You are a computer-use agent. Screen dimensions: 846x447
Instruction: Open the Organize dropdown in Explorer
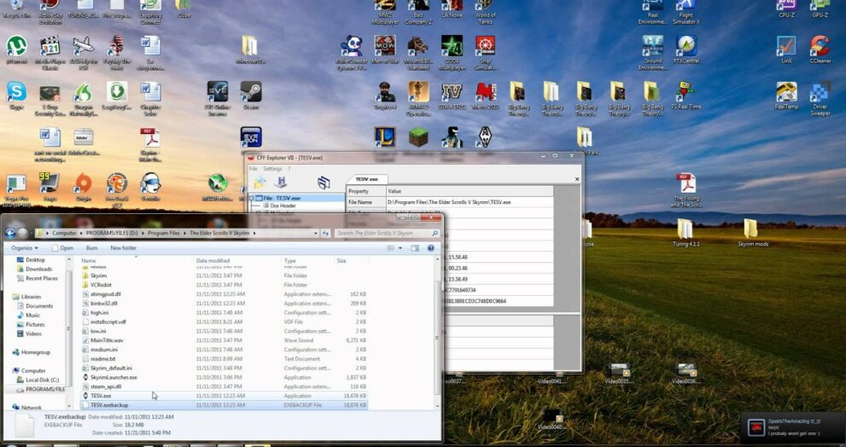[24, 248]
